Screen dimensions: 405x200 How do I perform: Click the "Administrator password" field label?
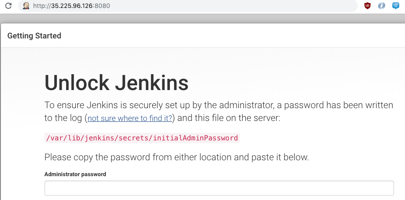tap(75, 174)
